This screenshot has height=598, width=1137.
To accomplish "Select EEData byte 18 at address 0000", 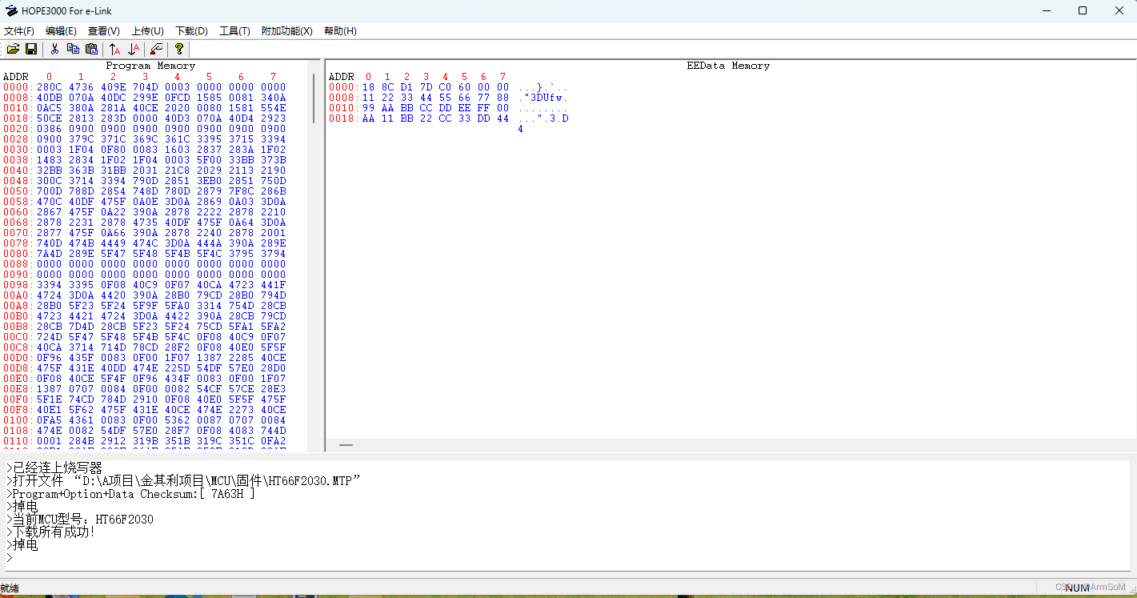I will (x=368, y=87).
